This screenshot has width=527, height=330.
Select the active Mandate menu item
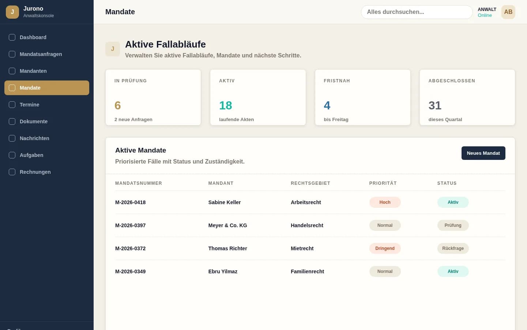tap(47, 88)
